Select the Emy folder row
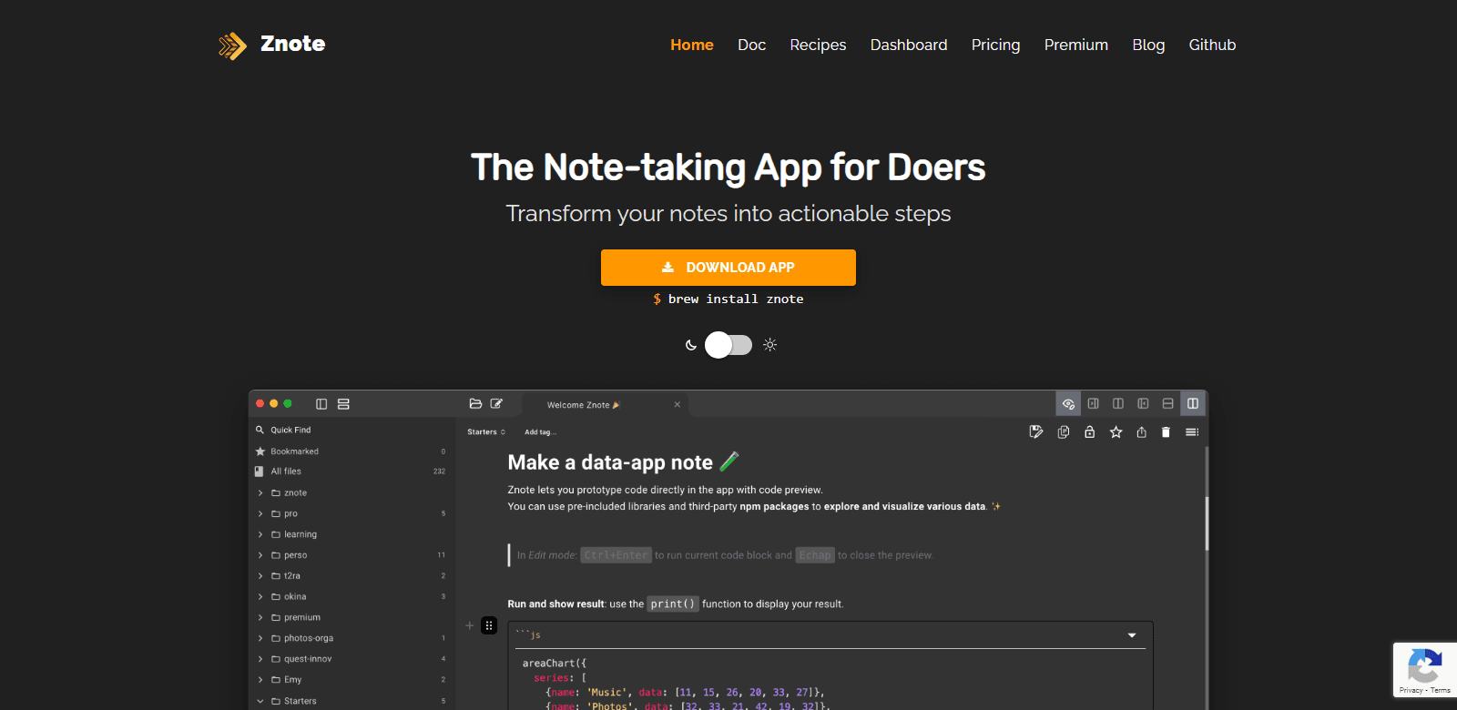1457x710 pixels. coord(352,680)
